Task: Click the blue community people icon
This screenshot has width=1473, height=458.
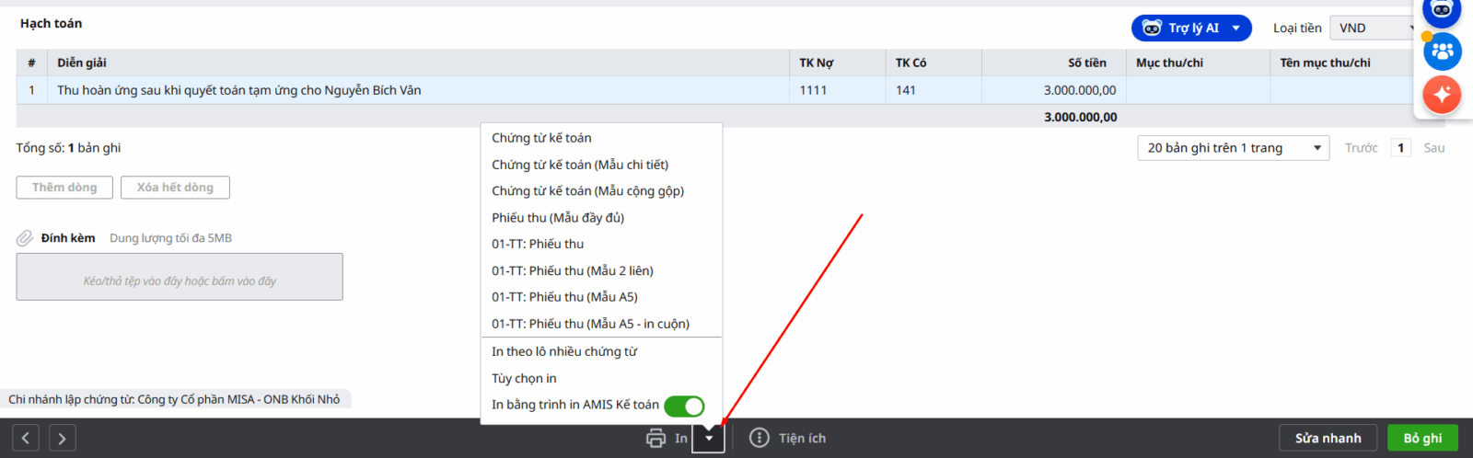Action: [1443, 51]
